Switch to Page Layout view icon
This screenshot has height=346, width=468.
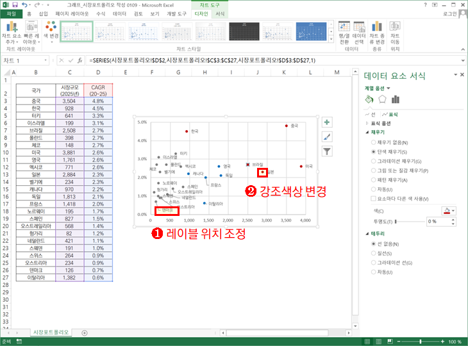point(378,342)
